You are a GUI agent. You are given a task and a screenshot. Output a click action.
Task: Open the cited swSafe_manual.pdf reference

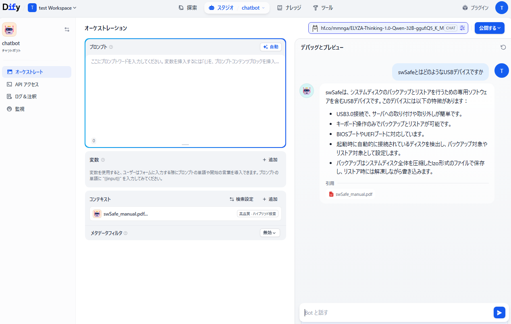click(351, 194)
